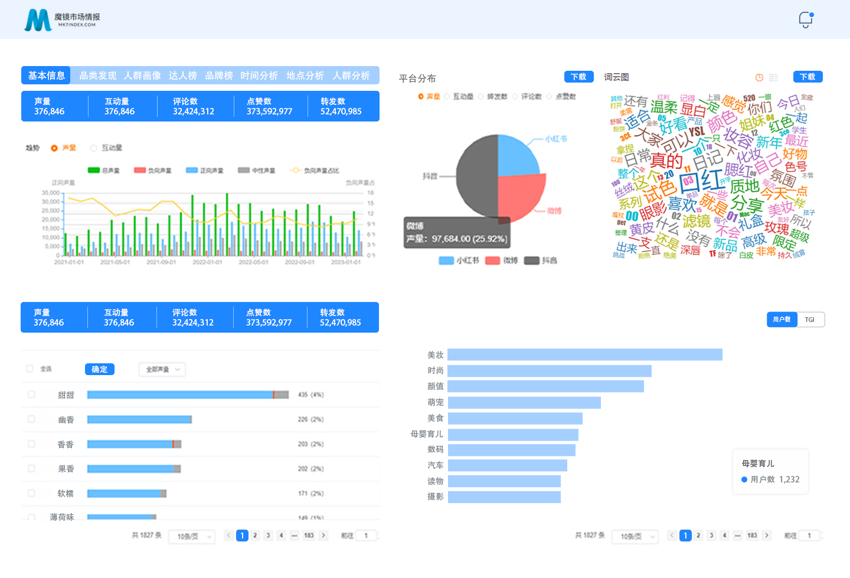This screenshot has width=850, height=578.
Task: Check the 甜甜 row checkbox
Action: (31, 394)
